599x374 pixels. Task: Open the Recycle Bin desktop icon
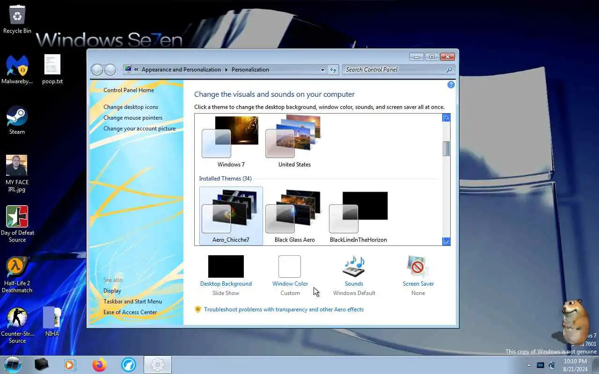point(17,20)
